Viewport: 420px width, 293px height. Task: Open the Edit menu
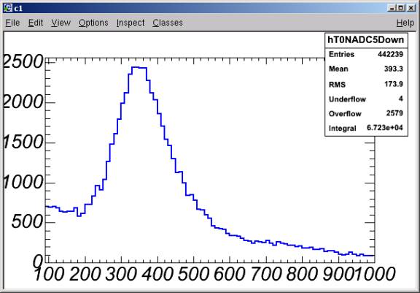pyautogui.click(x=36, y=23)
